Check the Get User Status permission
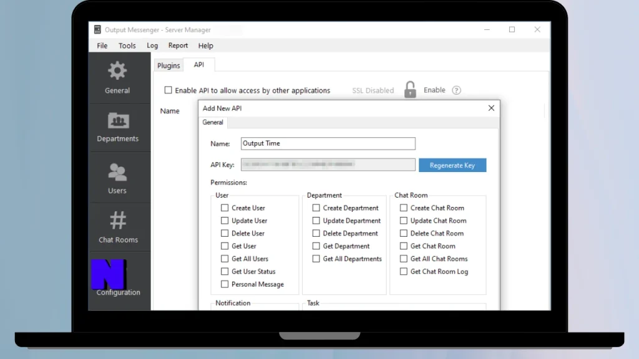This screenshot has width=639, height=359. 225,271
